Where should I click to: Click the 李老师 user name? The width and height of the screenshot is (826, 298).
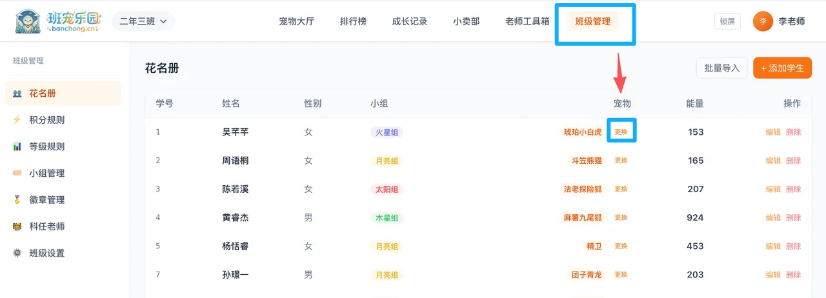click(x=792, y=21)
